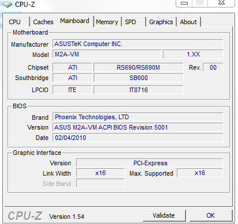
Task: Click the model revision 1.XX field
Action: click(x=193, y=54)
